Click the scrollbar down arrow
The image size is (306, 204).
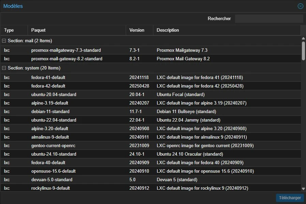tap(303, 189)
